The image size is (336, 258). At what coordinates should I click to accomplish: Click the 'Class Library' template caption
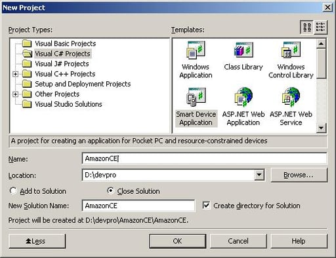point(243,67)
